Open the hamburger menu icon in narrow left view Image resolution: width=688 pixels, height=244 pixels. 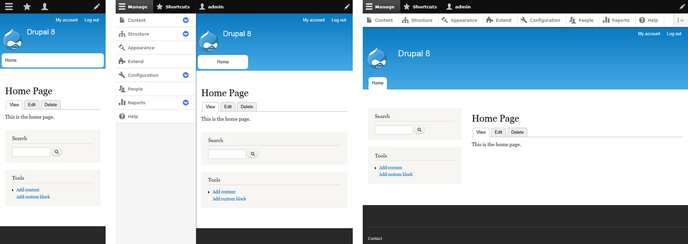pyautogui.click(x=9, y=7)
